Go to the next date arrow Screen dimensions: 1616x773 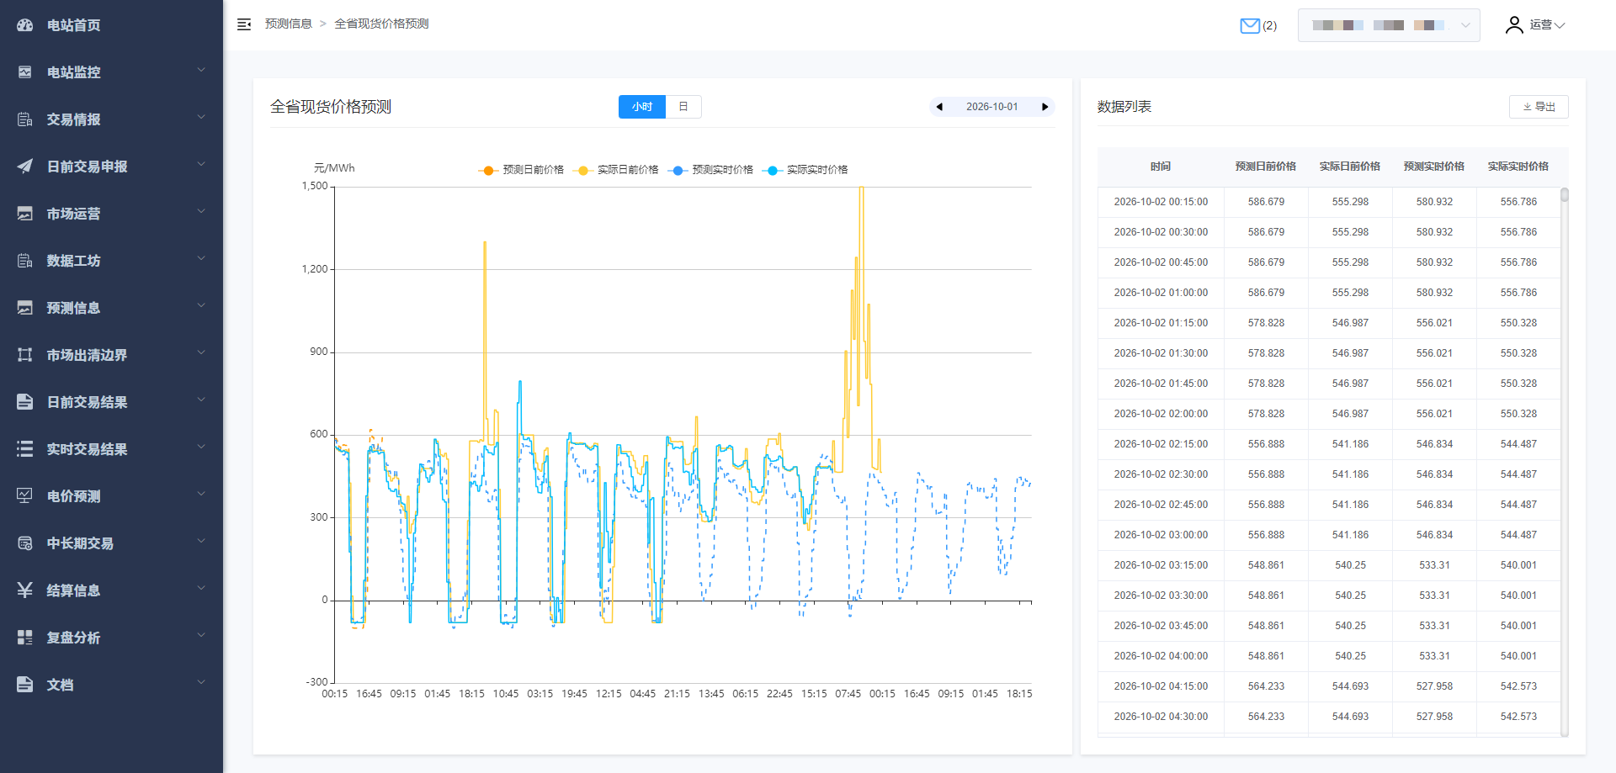coord(1045,107)
